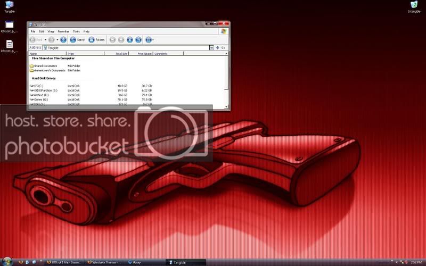Open the File menu
The height and width of the screenshot is (266, 426).
pos(33,31)
